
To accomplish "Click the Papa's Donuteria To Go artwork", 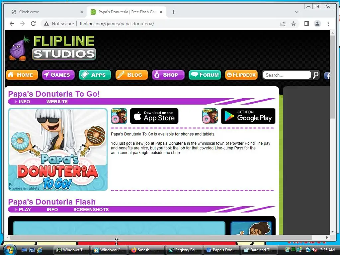I will 58,149.
